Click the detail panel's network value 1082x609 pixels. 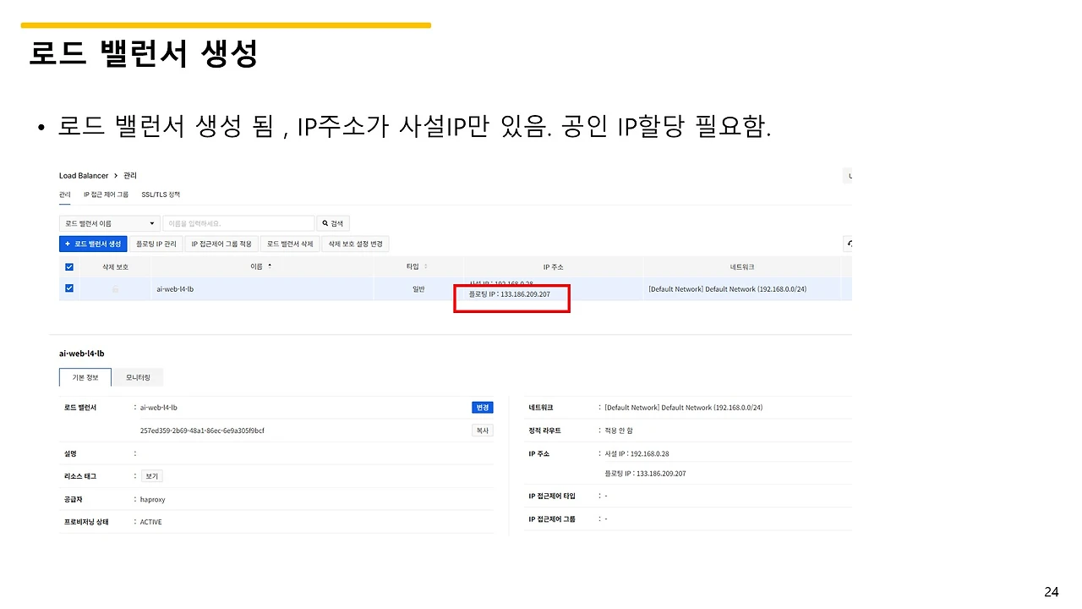(x=684, y=408)
